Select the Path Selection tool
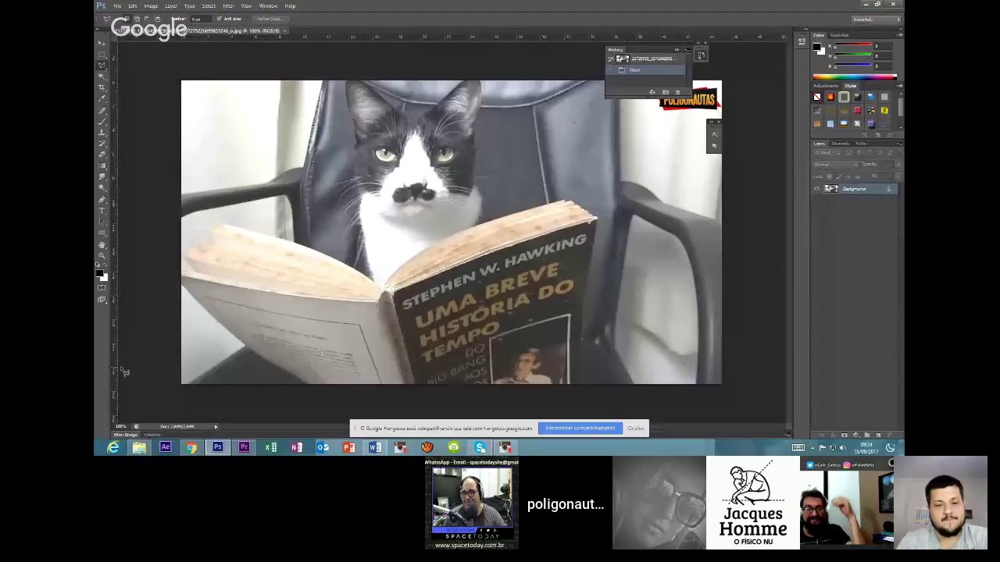This screenshot has height=562, width=1000. pyautogui.click(x=102, y=222)
